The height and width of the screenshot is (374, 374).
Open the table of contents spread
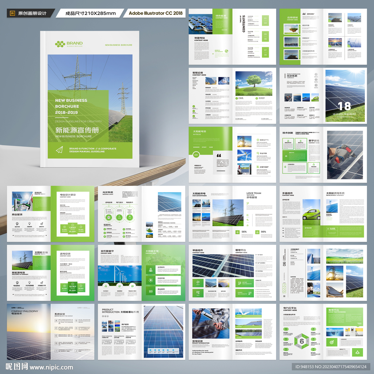coord(232,37)
